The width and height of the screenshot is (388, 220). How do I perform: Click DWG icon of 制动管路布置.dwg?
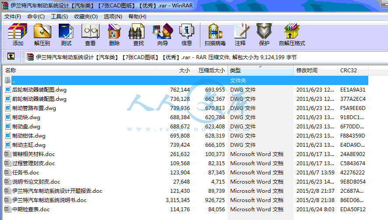8,108
